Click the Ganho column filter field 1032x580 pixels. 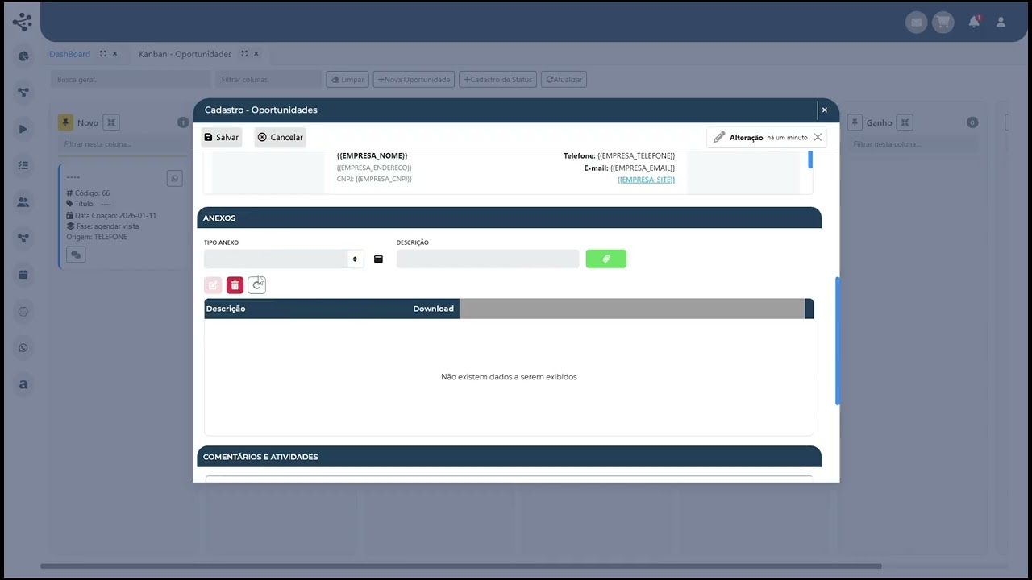(912, 144)
